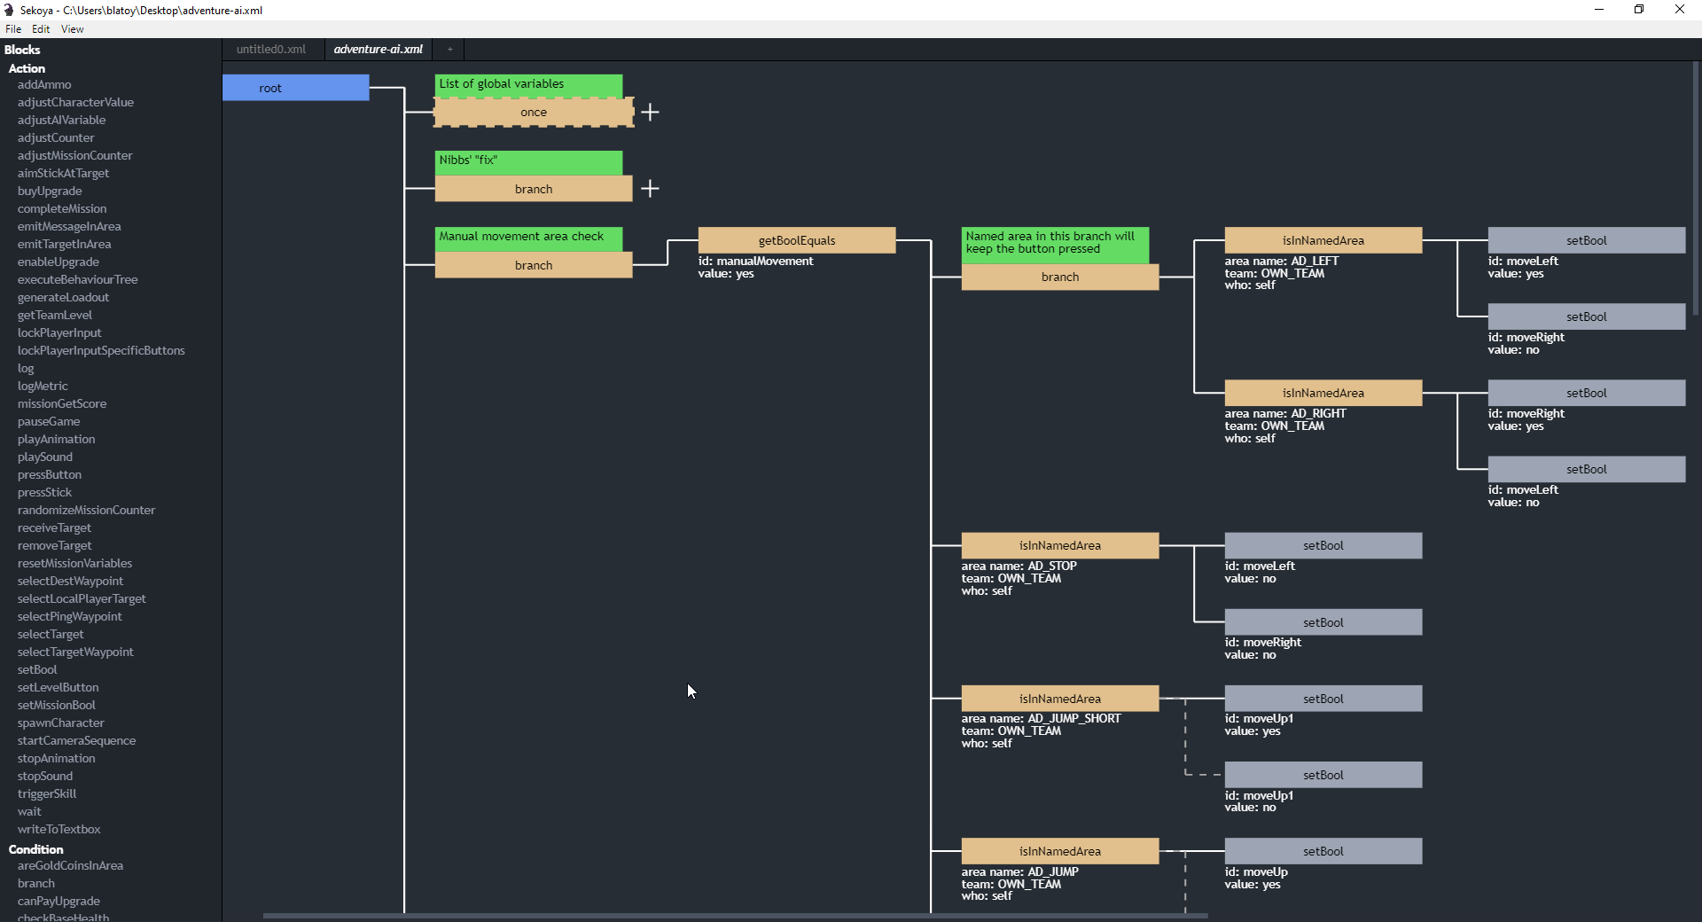This screenshot has height=922, width=1702.
Task: Select the root node
Action: pyautogui.click(x=295, y=88)
